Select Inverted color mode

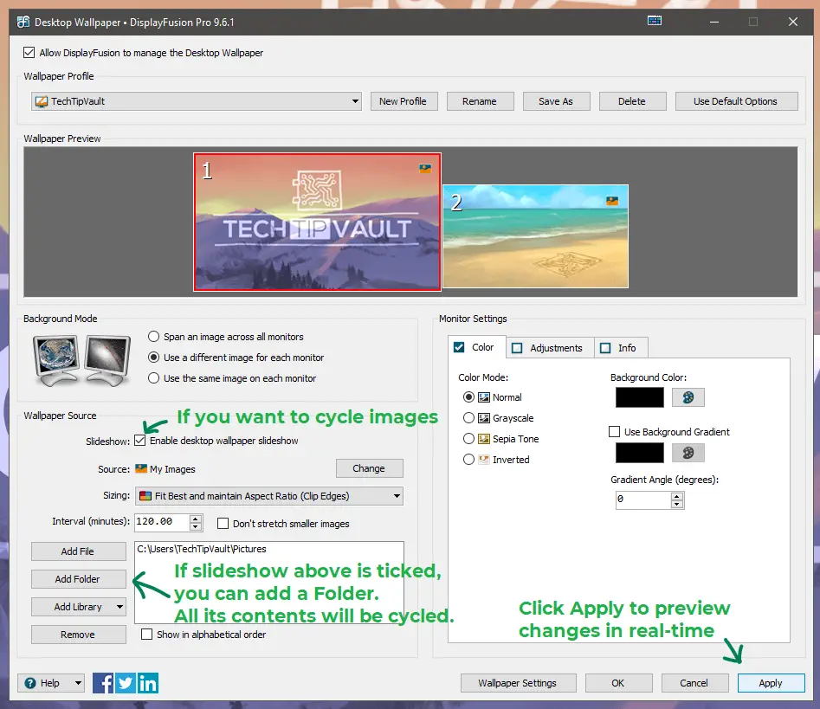click(469, 459)
